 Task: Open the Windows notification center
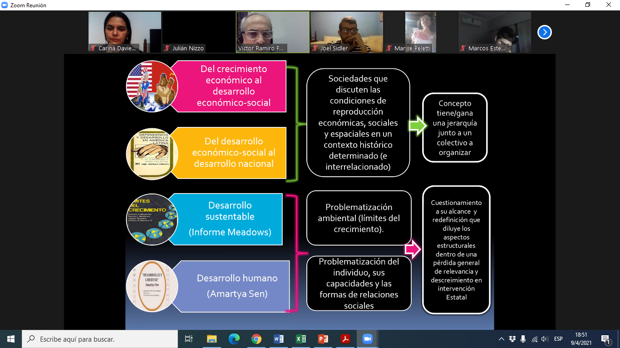pyautogui.click(x=605, y=339)
